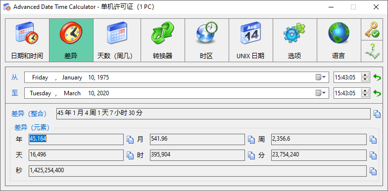
Task: Click the 年 field showing 45.164
Action: pyautogui.click(x=76, y=139)
